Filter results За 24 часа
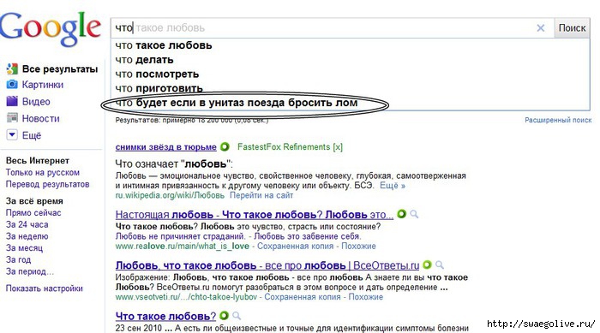600x333 pixels. pyautogui.click(x=27, y=224)
